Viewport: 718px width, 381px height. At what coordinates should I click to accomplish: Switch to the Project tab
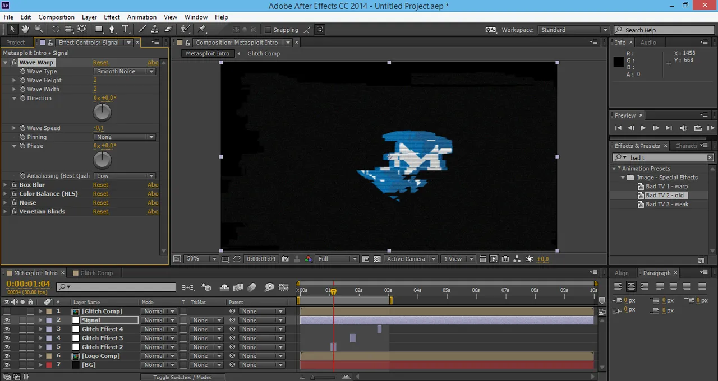click(x=16, y=43)
